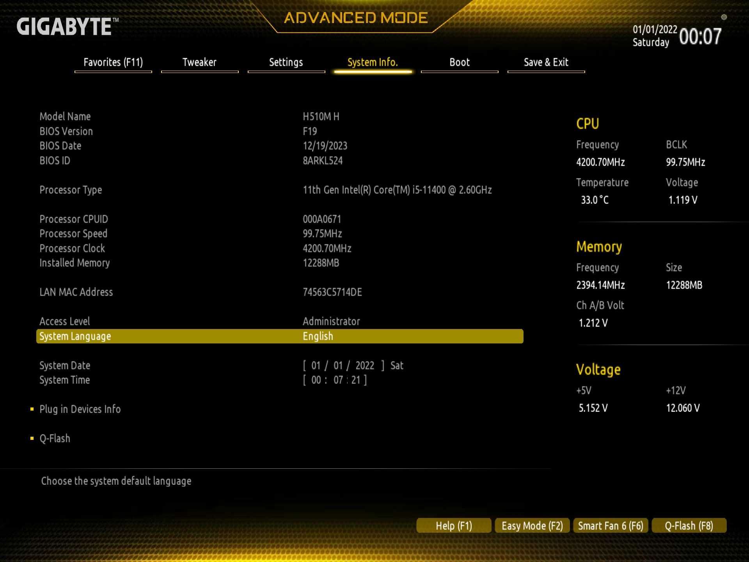The image size is (749, 562).
Task: Click the Help (F1) button
Action: (454, 525)
